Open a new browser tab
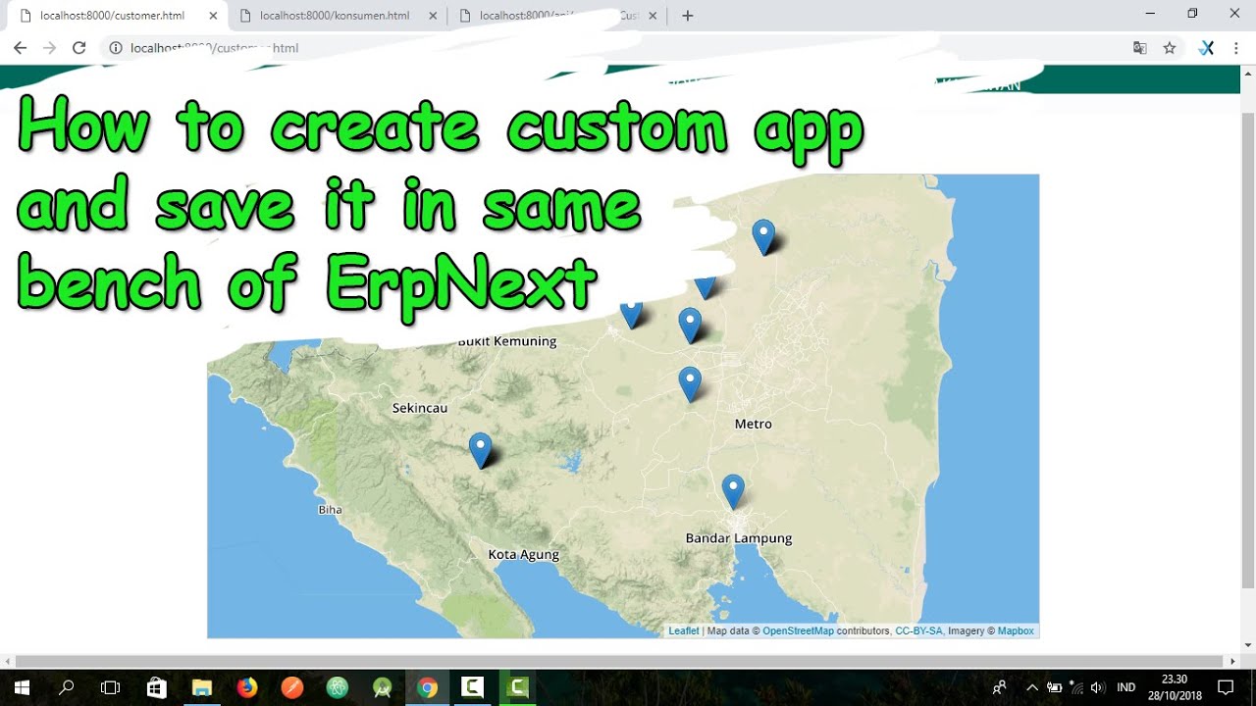This screenshot has height=706, width=1256. tap(688, 16)
